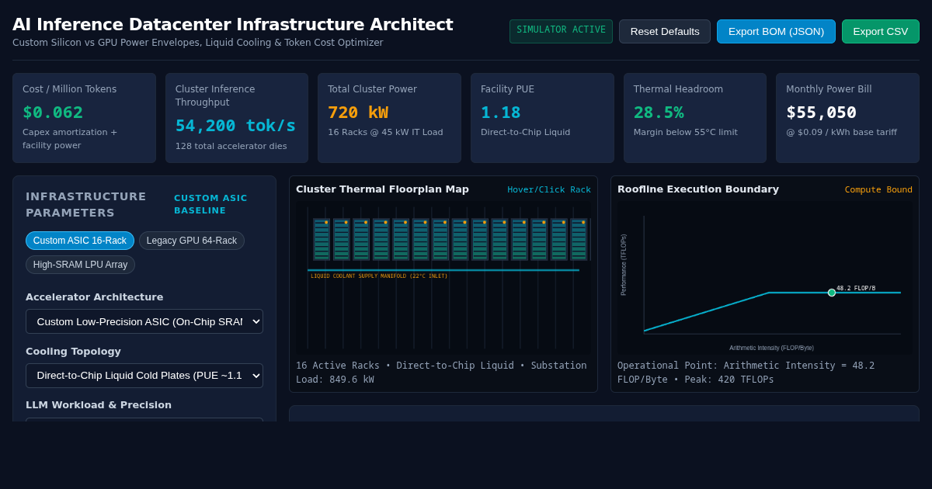932x489 pixels.
Task: Click the Arithmetic Intensity operational point text
Action: (x=746, y=373)
